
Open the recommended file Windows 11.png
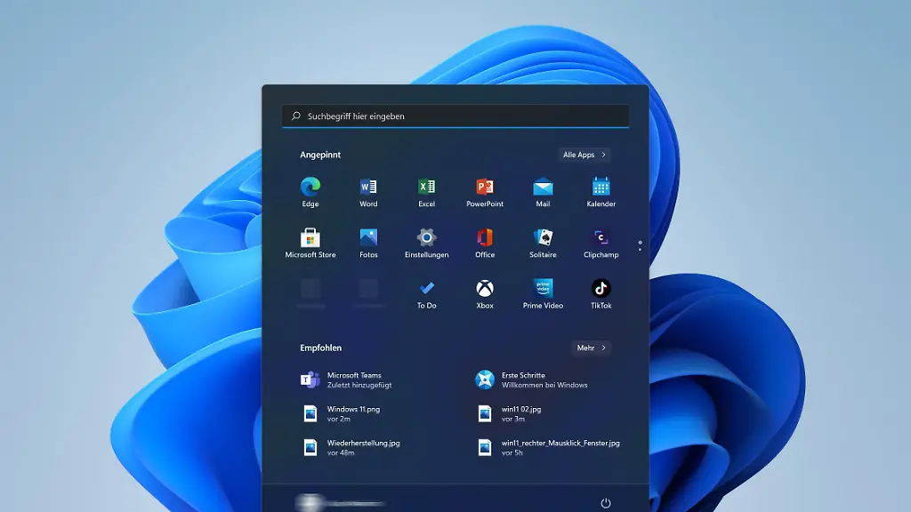[354, 412]
